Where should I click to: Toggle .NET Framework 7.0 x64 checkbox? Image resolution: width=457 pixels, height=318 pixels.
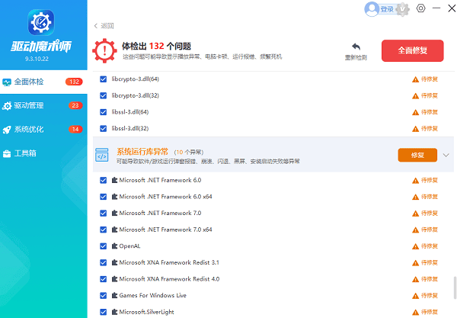[x=103, y=230]
